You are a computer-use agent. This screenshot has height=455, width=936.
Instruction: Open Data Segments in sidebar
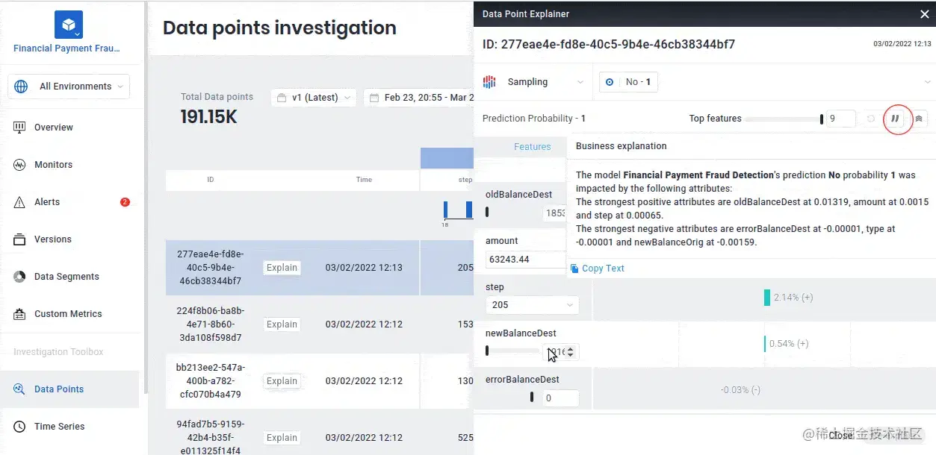pyautogui.click(x=66, y=277)
